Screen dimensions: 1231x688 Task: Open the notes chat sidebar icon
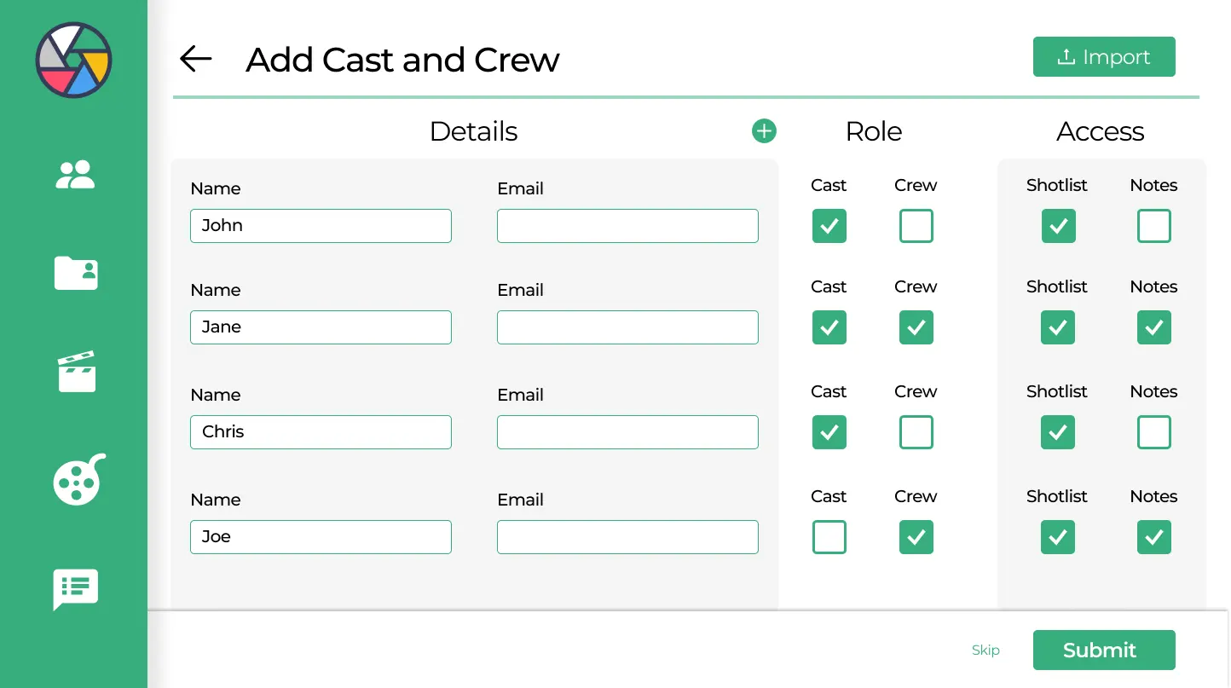[76, 589]
